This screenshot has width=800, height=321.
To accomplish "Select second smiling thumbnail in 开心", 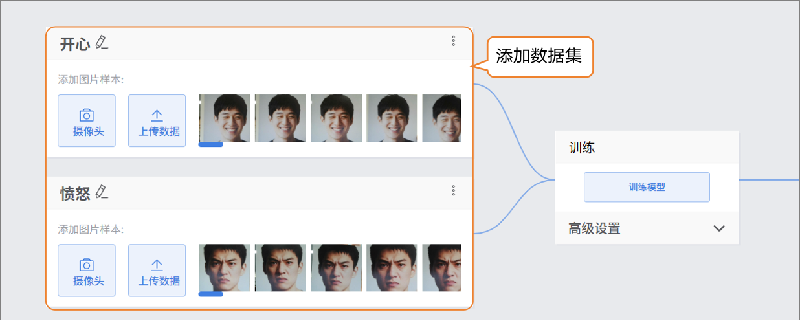I will click(x=280, y=118).
